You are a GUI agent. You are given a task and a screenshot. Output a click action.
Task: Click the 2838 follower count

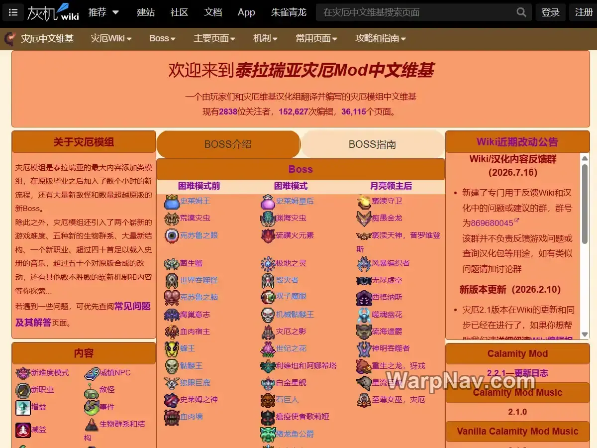228,112
